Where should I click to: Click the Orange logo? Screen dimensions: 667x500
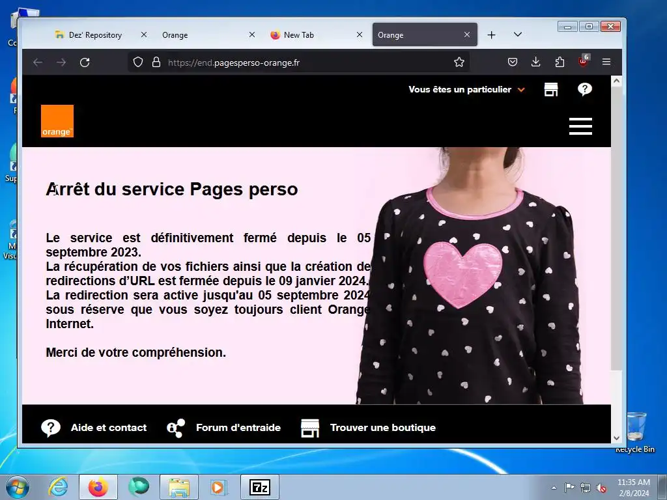[x=57, y=121]
